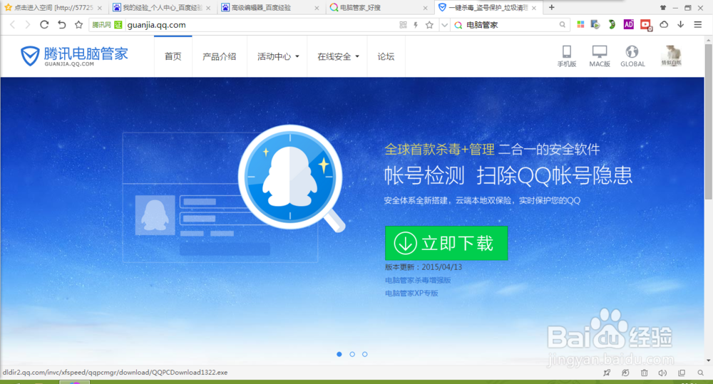Click the user avatar in page header
Viewport: 713px width, 384px height.
click(x=671, y=56)
